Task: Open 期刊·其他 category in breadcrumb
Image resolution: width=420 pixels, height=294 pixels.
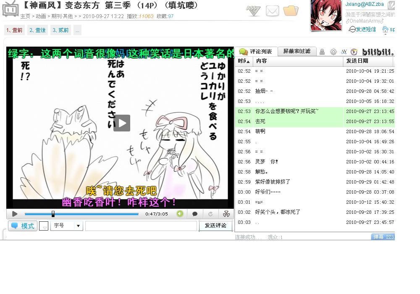Action: tap(62, 16)
